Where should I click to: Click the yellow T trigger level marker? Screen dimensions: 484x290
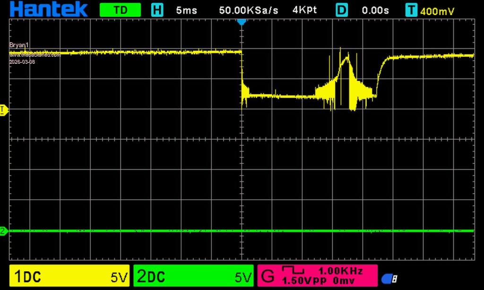2,110
